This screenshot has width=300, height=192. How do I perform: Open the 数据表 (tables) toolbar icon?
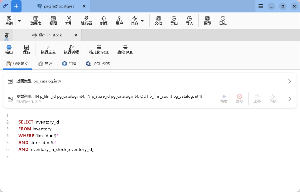click(36, 21)
